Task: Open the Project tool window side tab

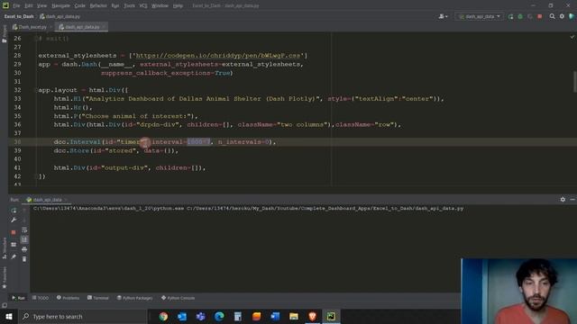Action: point(4,34)
